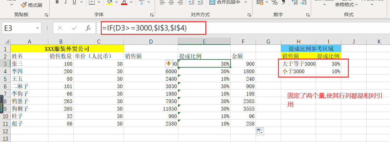Expand the phonetic guide dropdown arrow
The height and width of the screenshot is (142, 390).
(149, 2)
